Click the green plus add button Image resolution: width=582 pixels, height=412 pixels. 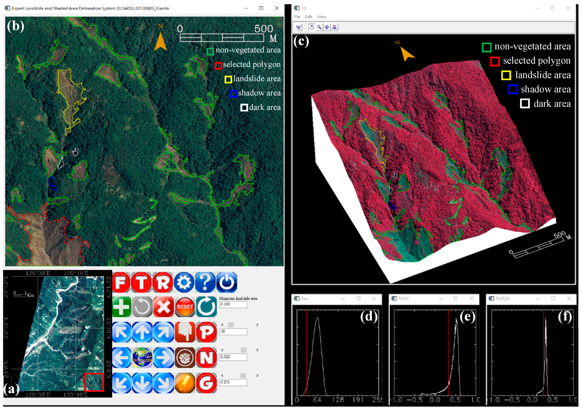coord(122,307)
